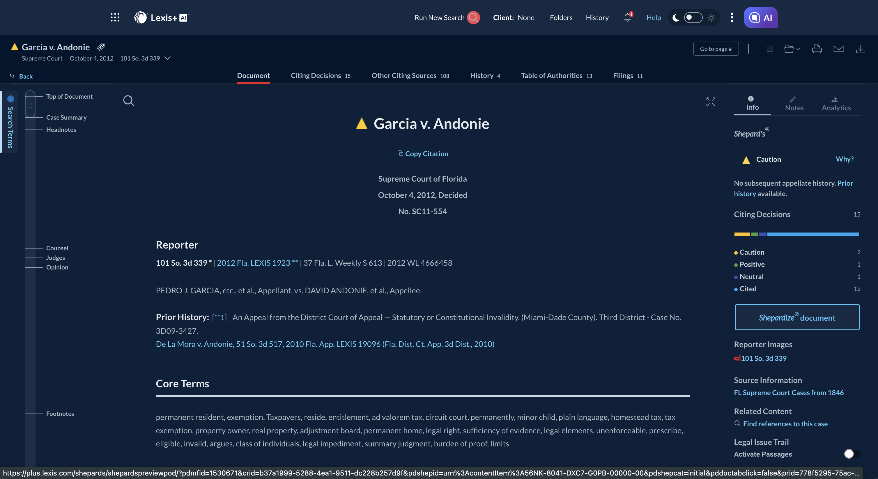Open Folders in the top navigation
Screen dimensions: 878x479
click(x=561, y=17)
